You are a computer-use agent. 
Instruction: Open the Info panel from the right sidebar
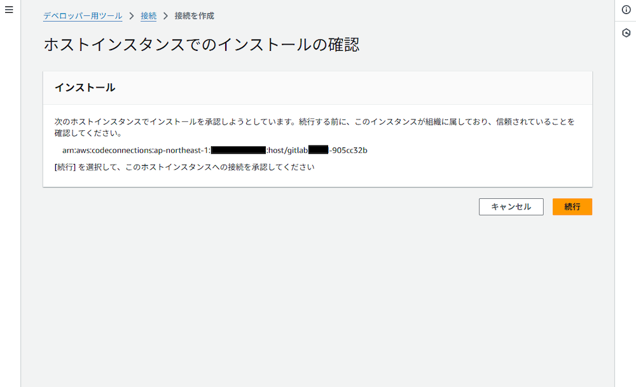[628, 10]
